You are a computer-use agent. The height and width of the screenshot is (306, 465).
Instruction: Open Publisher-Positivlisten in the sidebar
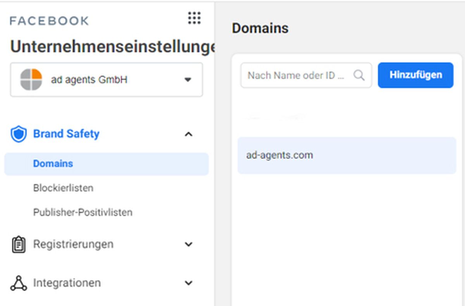[83, 212]
